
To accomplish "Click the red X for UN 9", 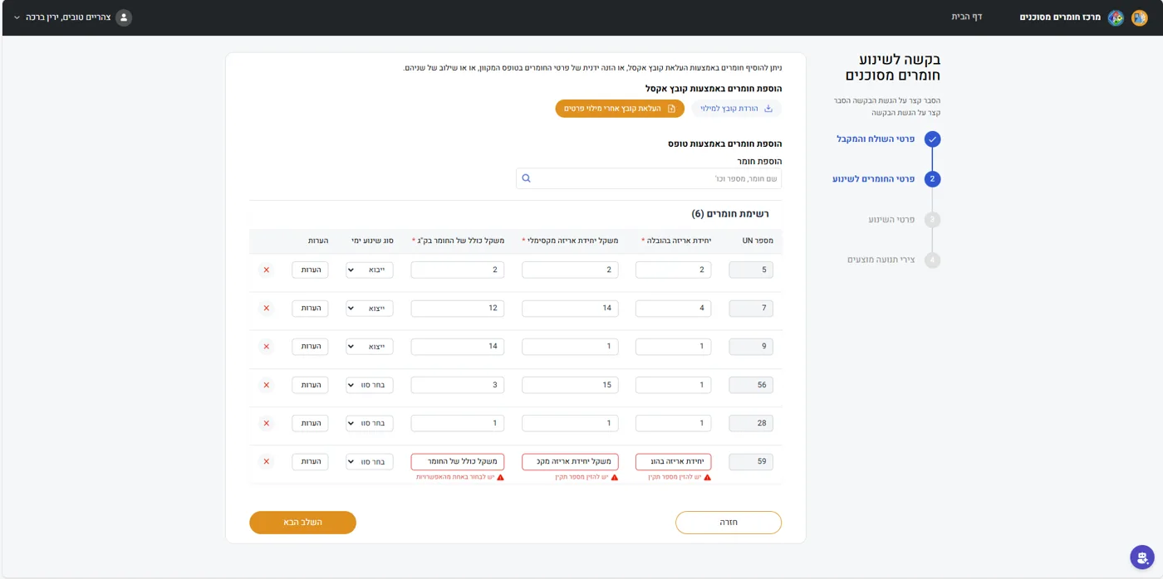I will tap(266, 347).
